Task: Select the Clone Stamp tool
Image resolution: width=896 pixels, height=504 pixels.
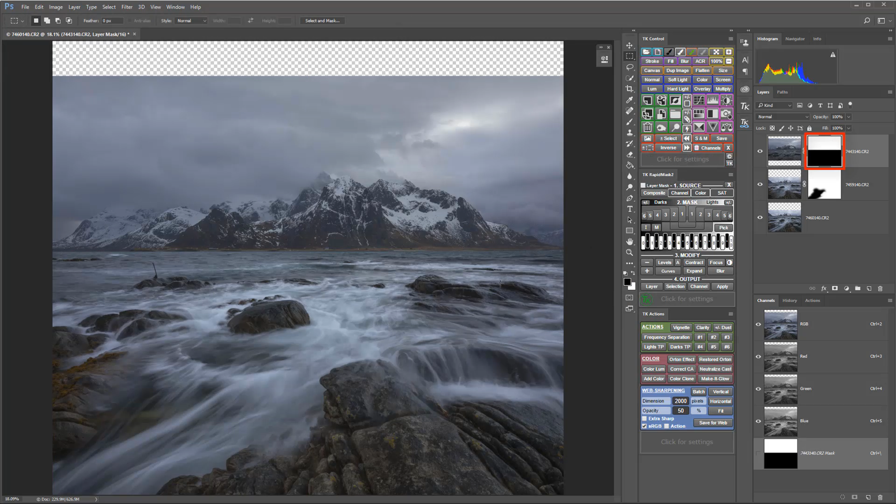Action: [630, 133]
